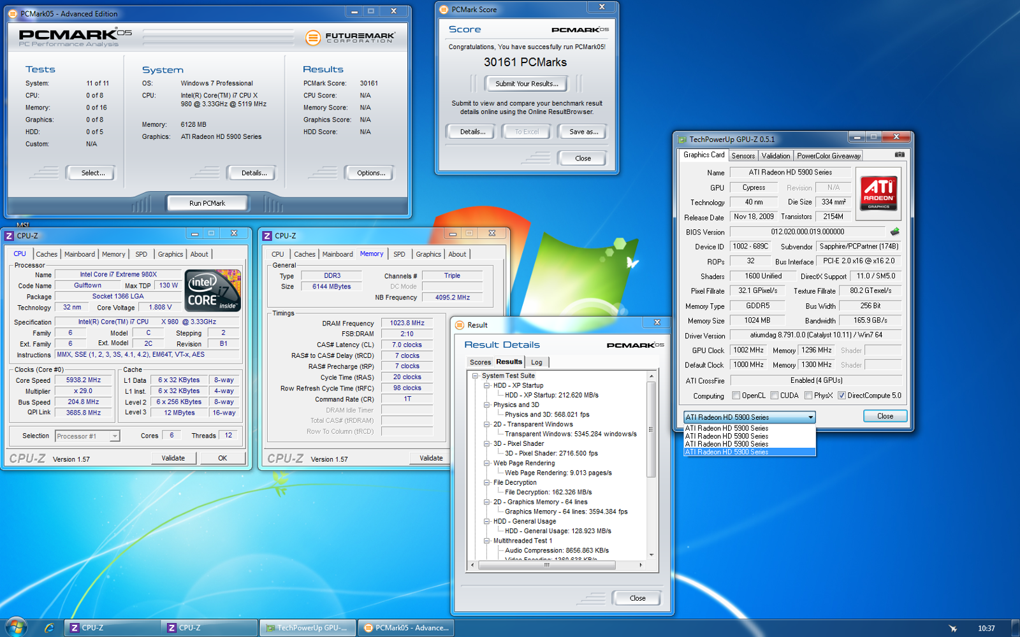Switch to Log tab in Result window

tap(537, 362)
